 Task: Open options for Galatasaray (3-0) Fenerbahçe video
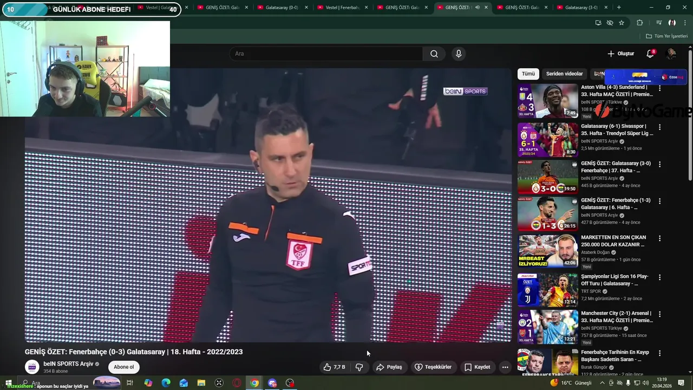point(659,164)
